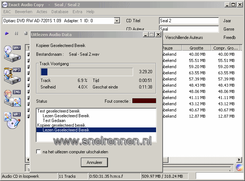Click the track length value 3:29.20
The image size is (245, 181).
click(145, 72)
